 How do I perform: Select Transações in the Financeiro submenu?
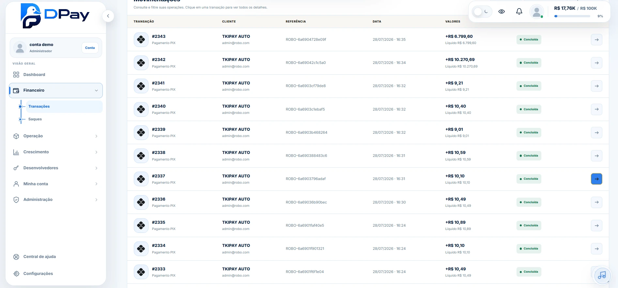coord(64,107)
